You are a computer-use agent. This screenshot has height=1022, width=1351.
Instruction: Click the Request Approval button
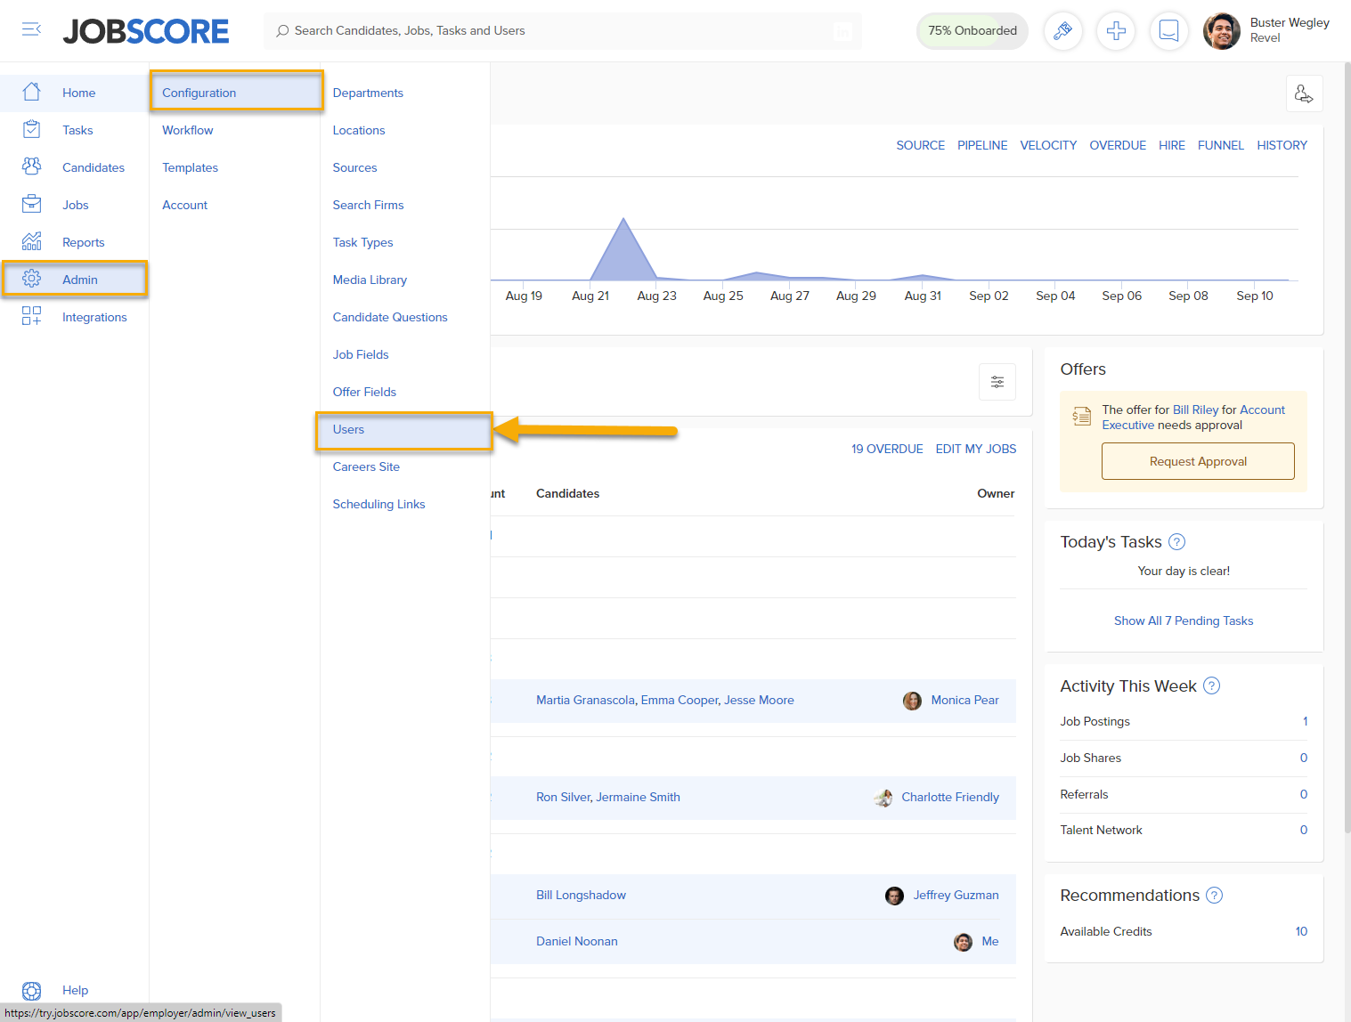[x=1198, y=461]
